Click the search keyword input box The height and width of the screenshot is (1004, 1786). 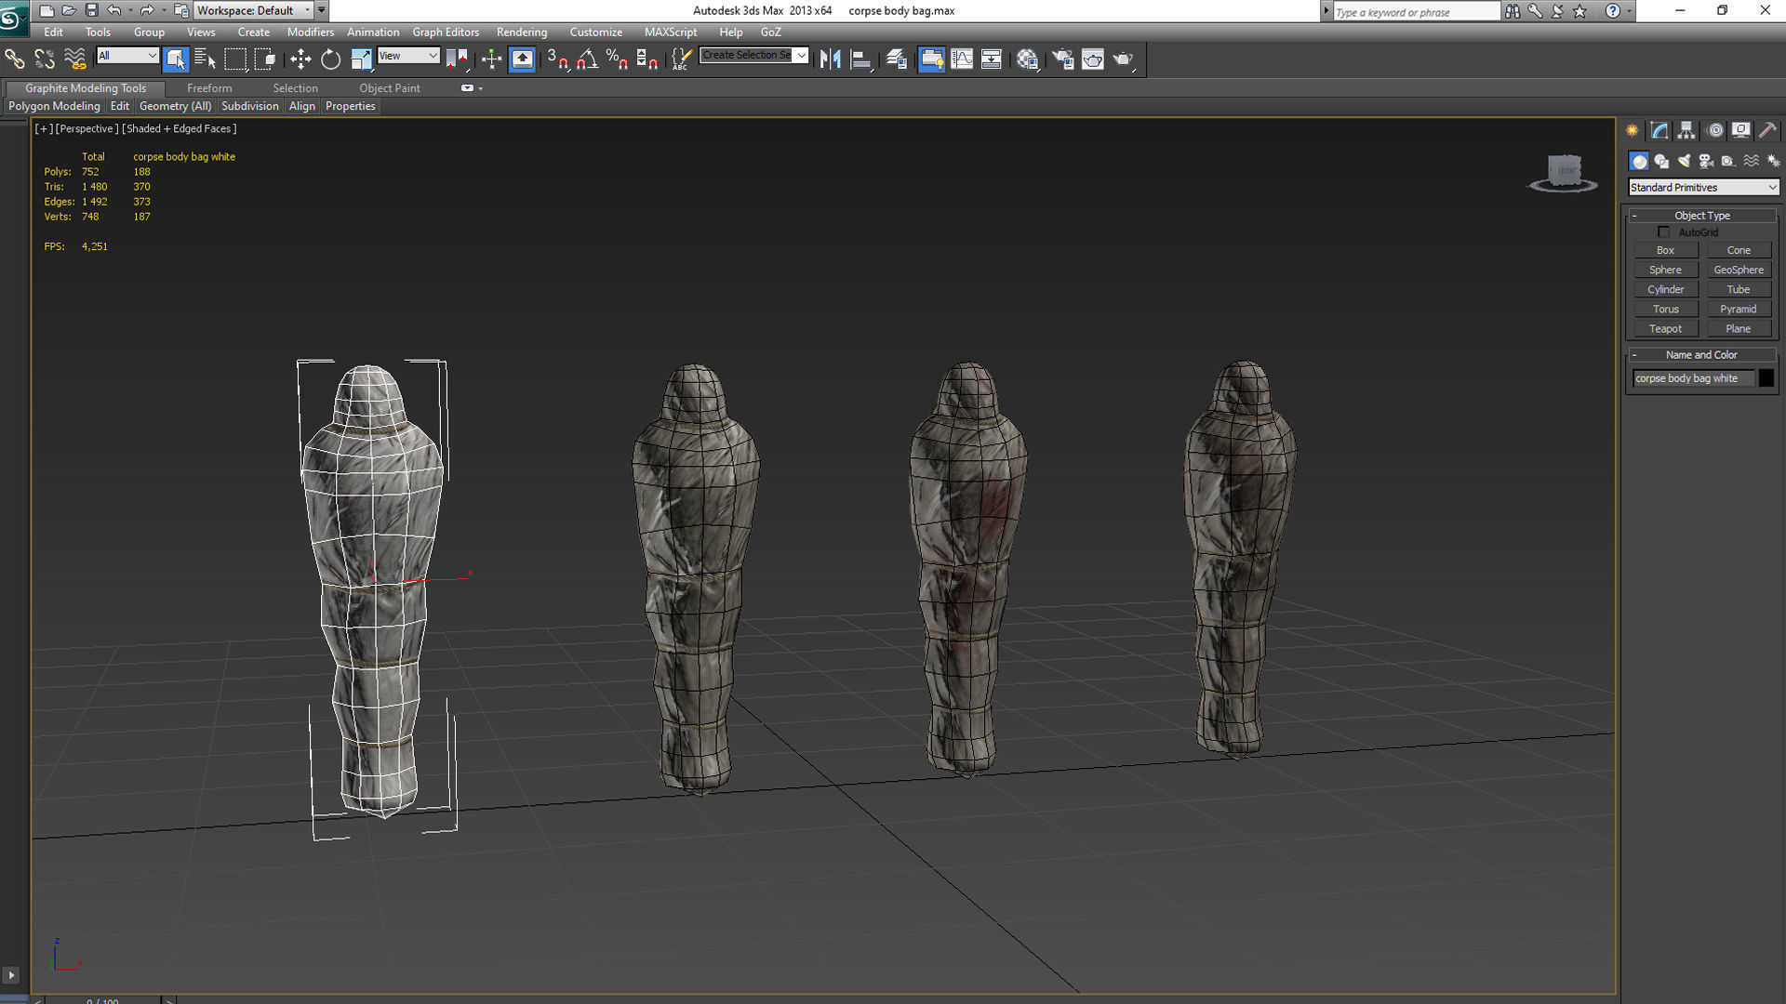coord(1416,11)
